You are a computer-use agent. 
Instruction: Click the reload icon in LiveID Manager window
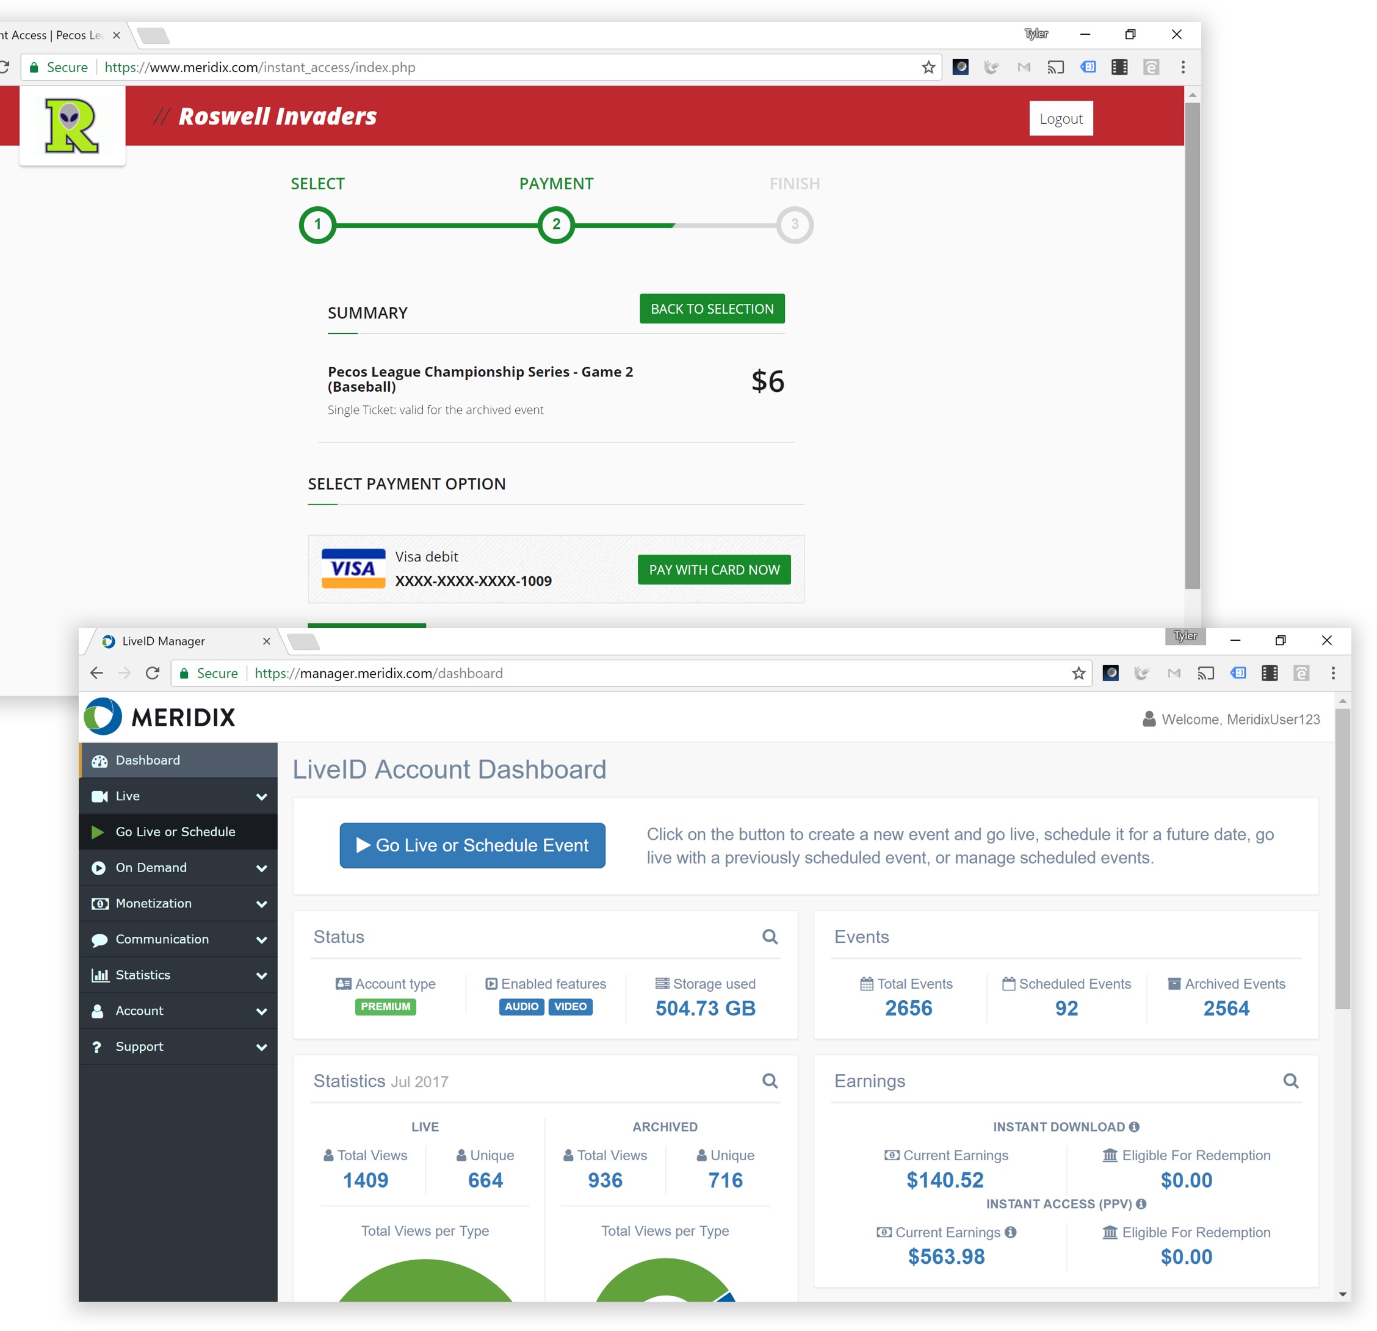pyautogui.click(x=153, y=673)
